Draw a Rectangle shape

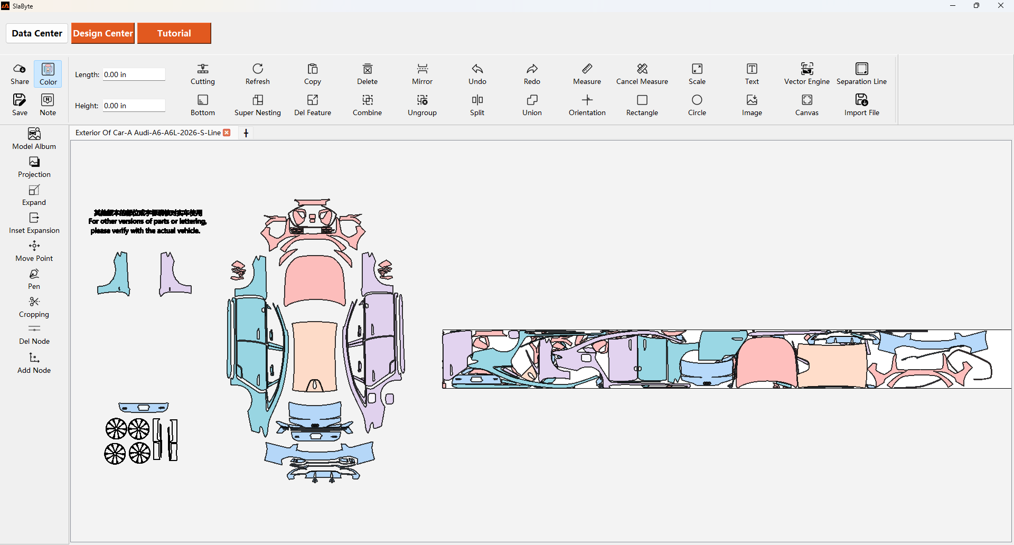(x=642, y=105)
